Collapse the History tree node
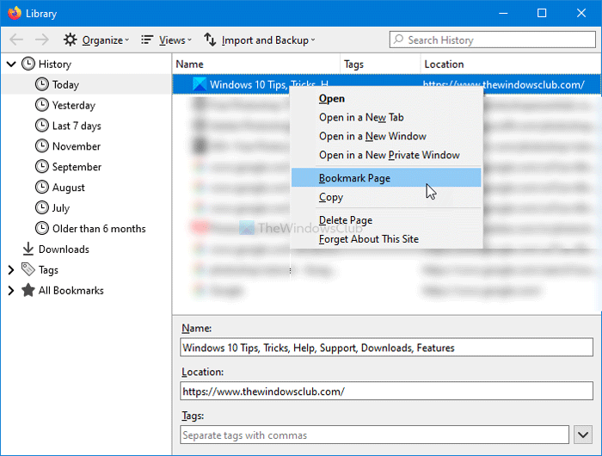This screenshot has height=456, width=602. [x=11, y=64]
